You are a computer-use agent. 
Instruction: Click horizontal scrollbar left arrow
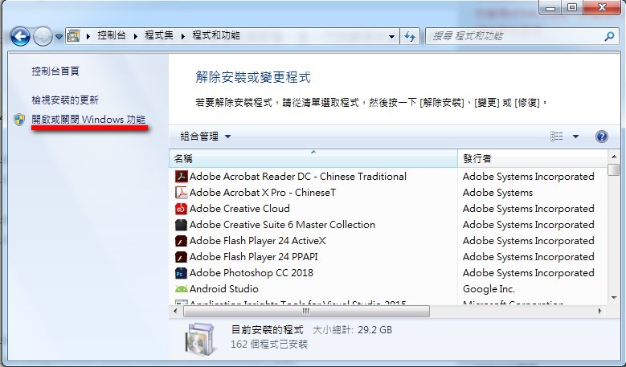tap(176, 311)
